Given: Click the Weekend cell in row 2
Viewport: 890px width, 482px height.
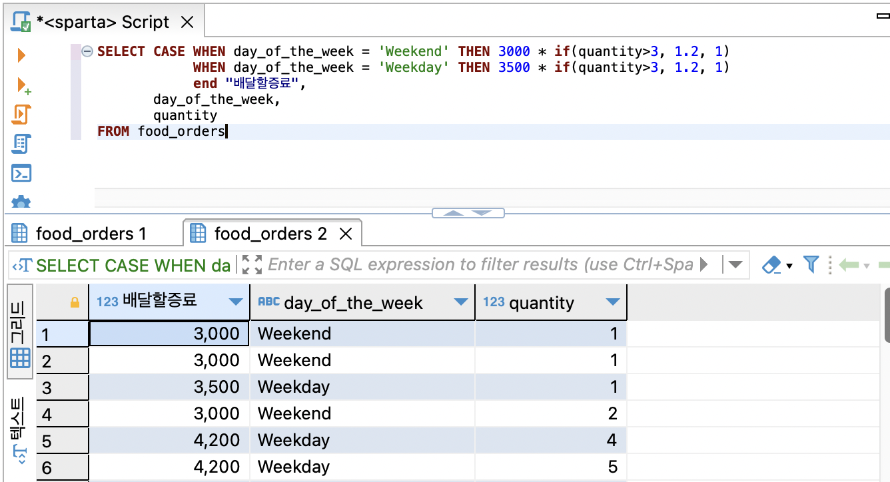Looking at the screenshot, I should click(362, 360).
